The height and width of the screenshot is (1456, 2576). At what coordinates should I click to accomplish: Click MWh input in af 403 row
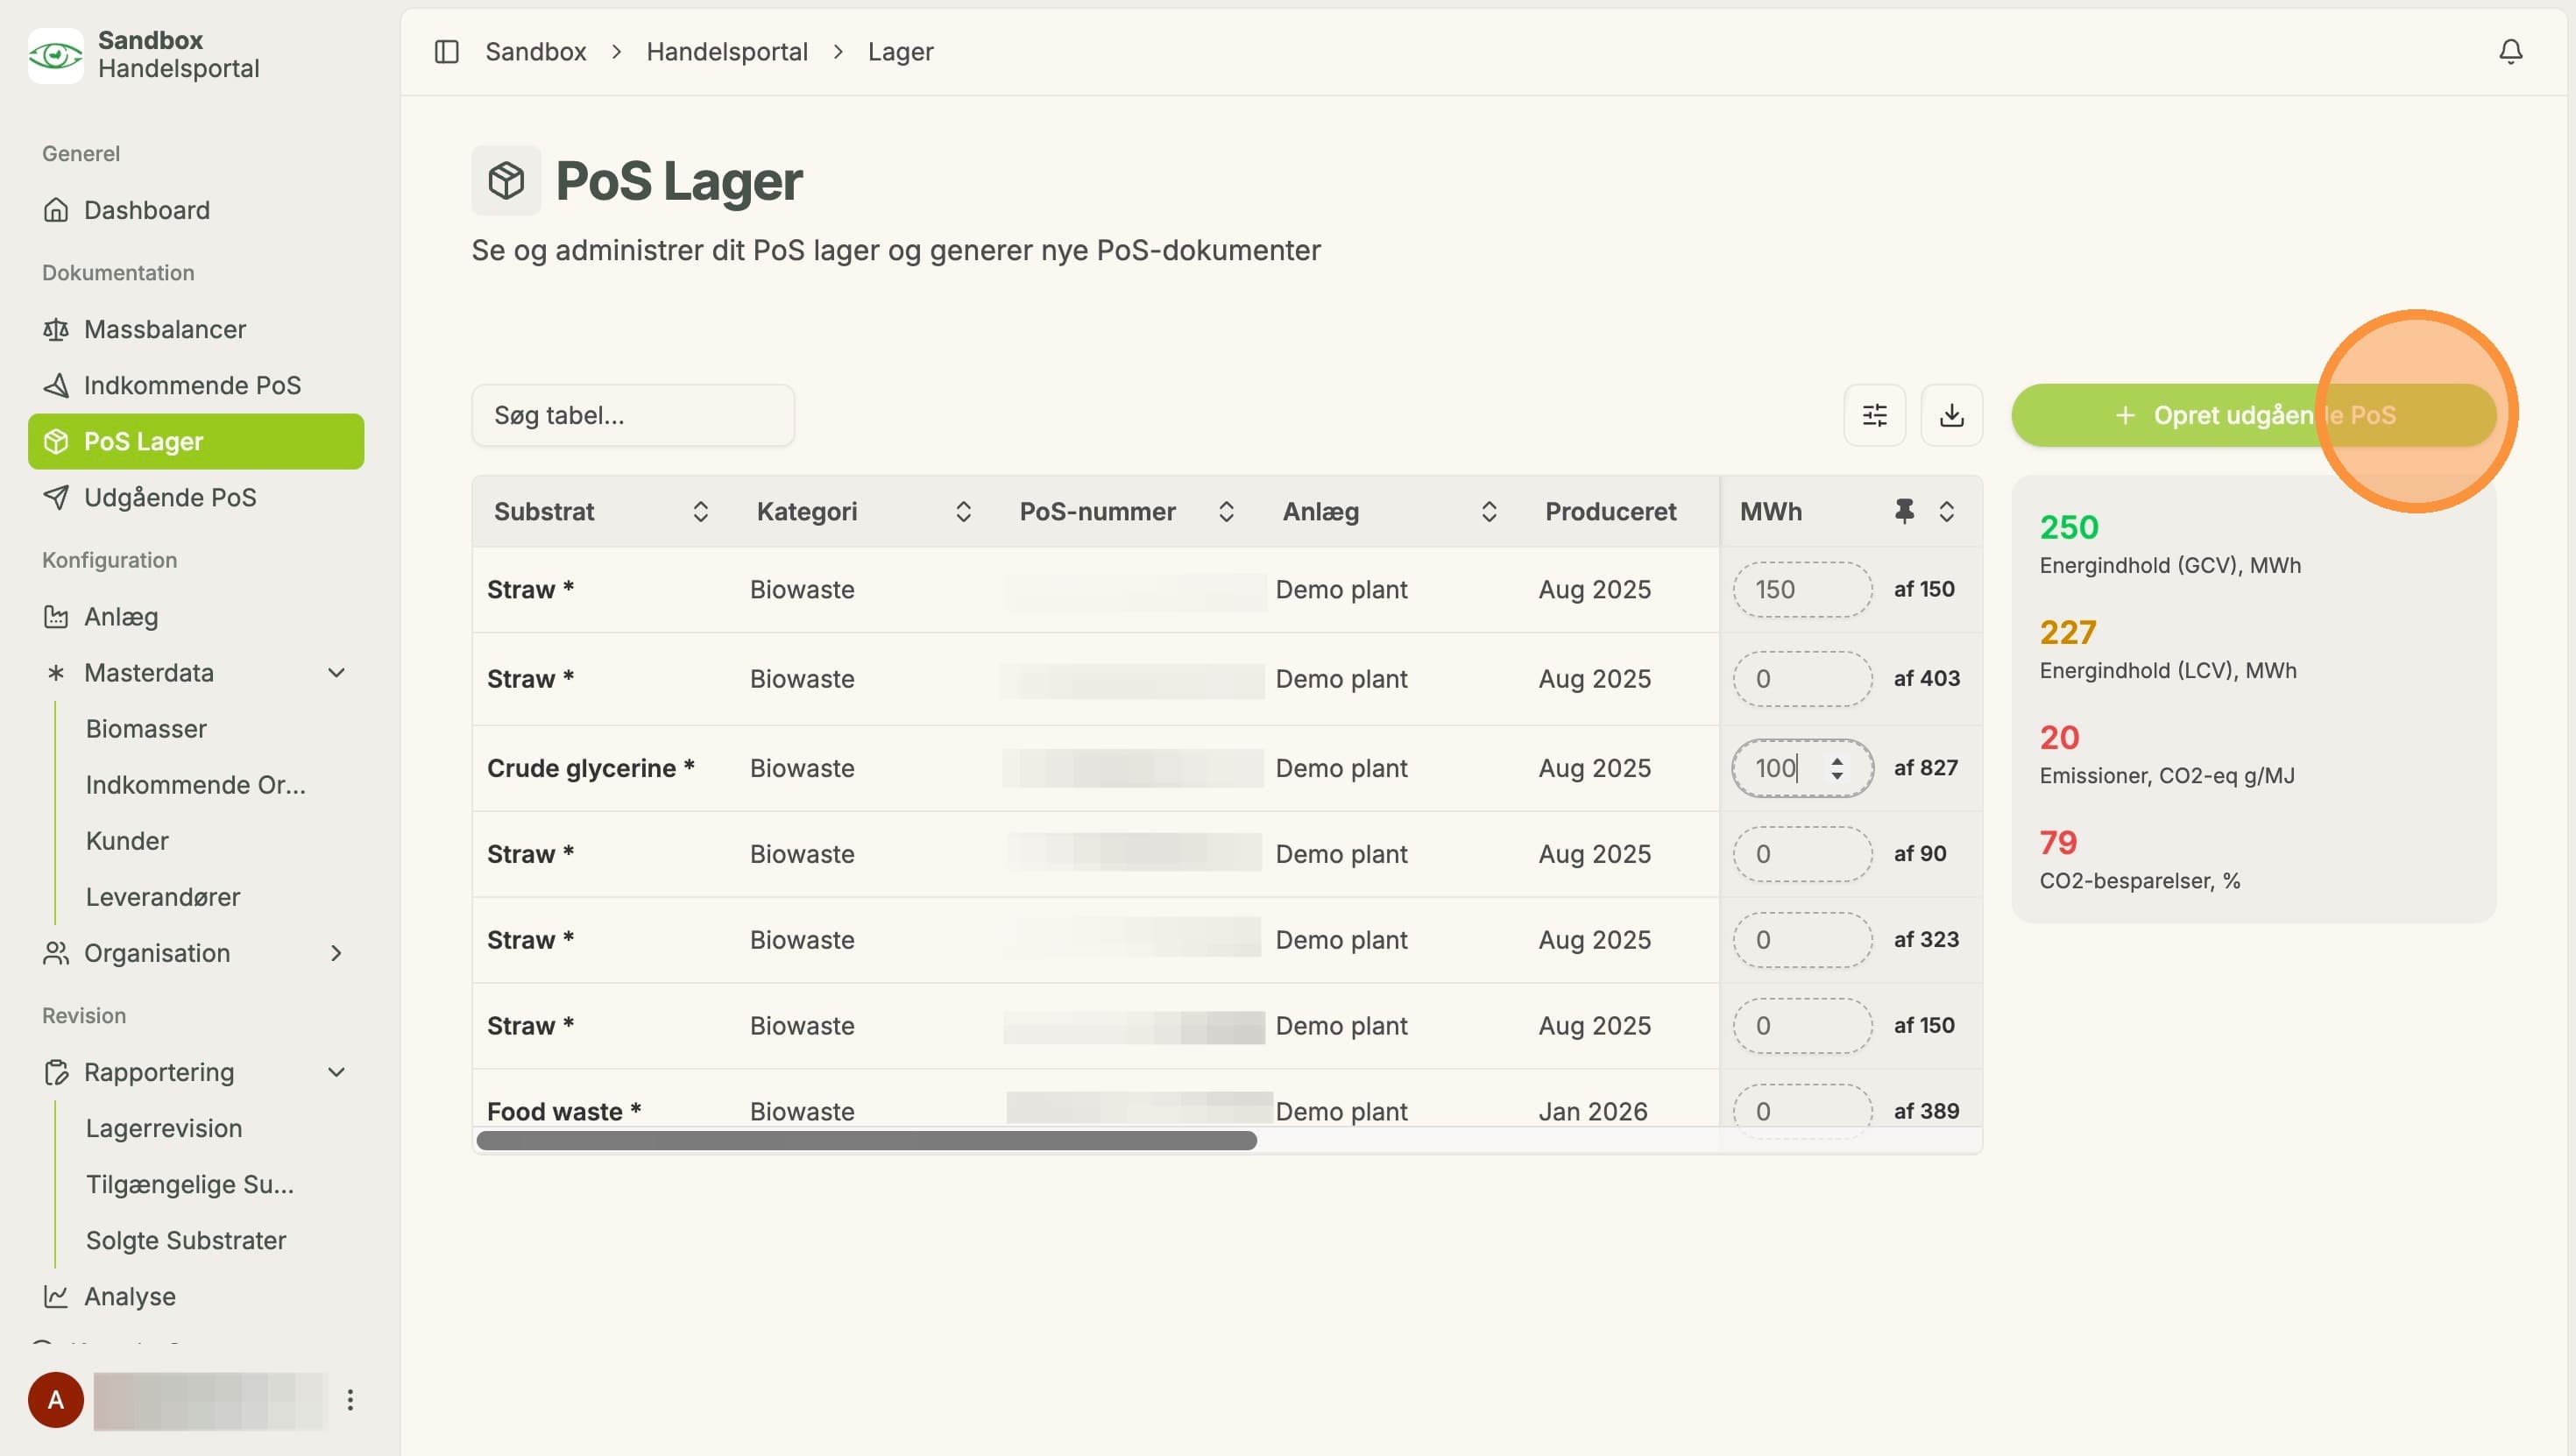pos(1802,679)
